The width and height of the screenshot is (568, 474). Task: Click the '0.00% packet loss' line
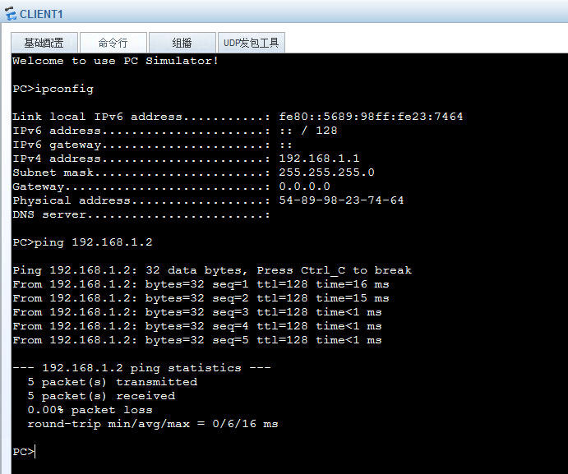click(x=90, y=410)
